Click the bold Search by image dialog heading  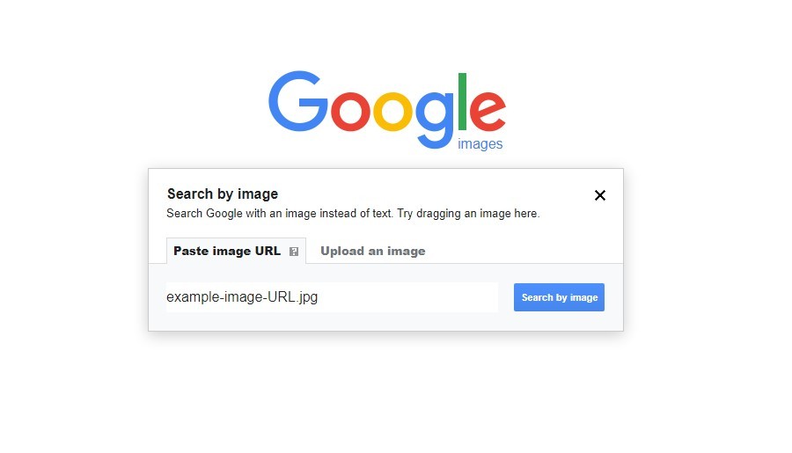pos(223,194)
